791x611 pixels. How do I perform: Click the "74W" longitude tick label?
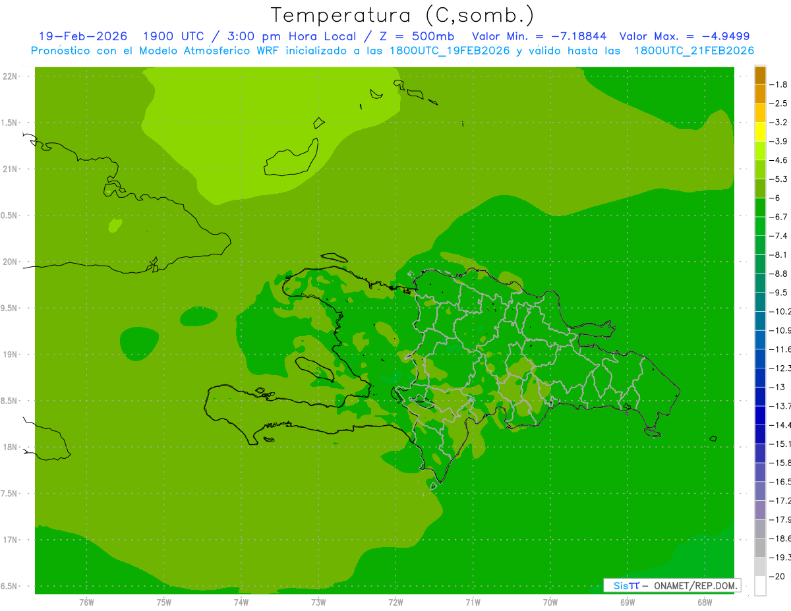pos(241,602)
